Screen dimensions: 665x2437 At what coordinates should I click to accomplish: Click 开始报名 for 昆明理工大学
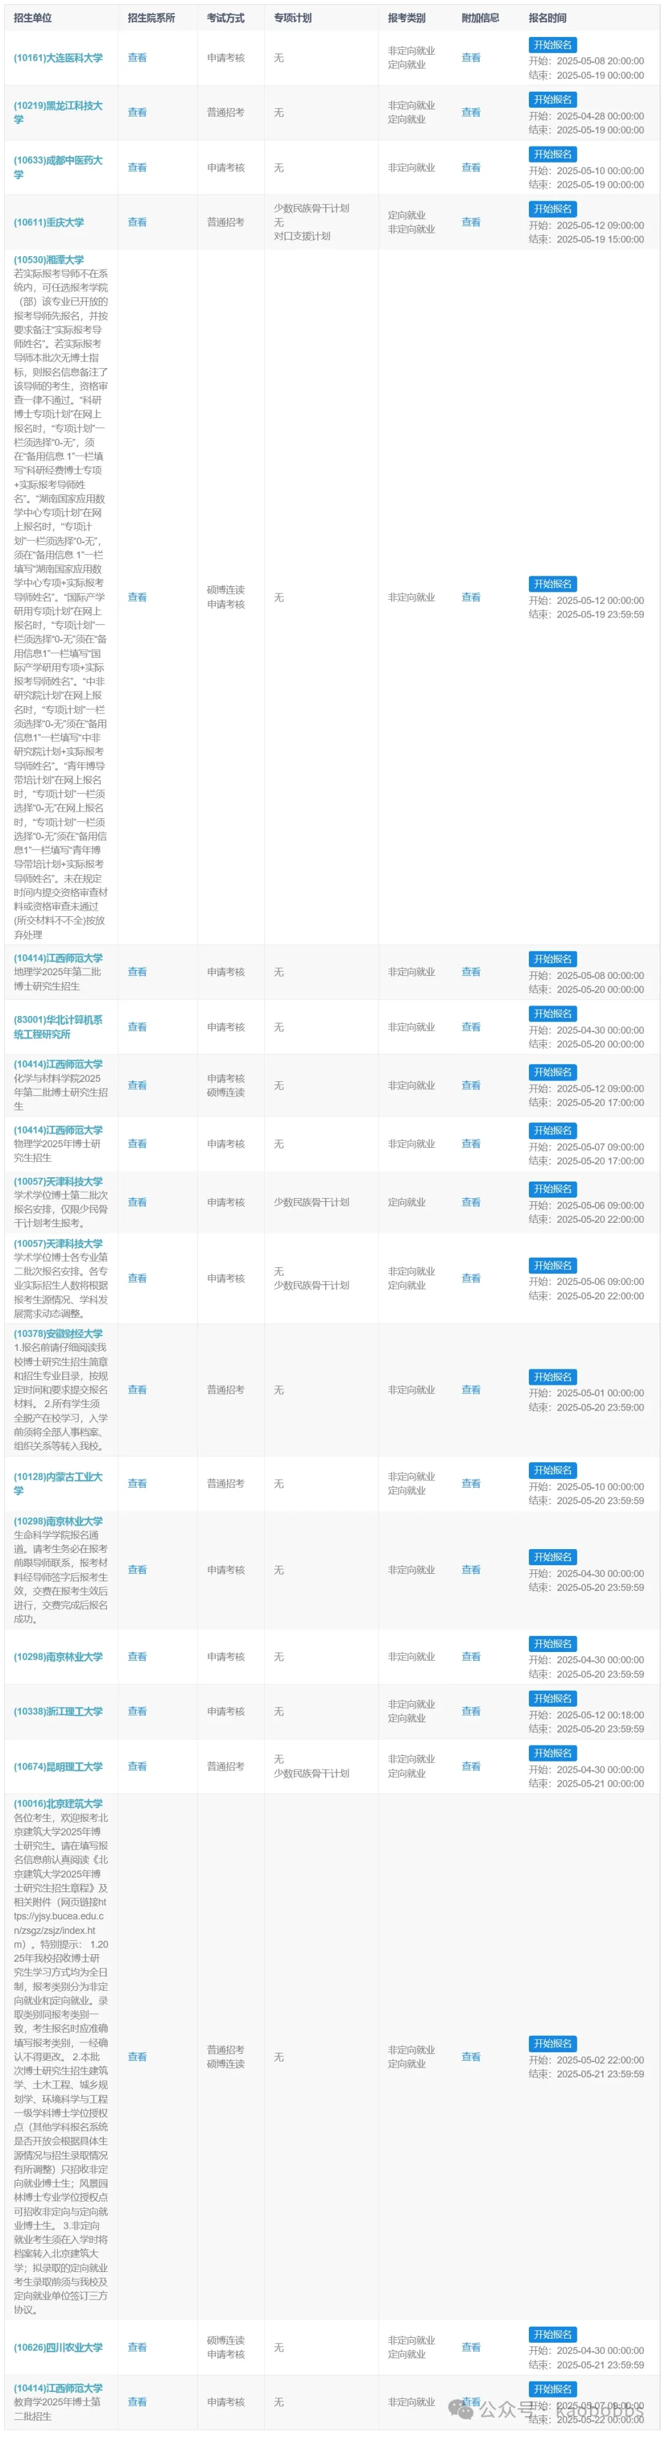[552, 1753]
